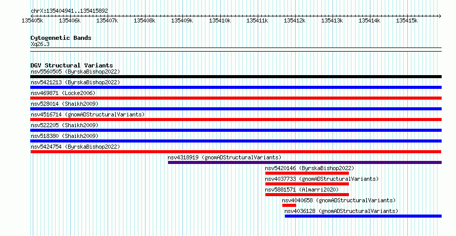Select the red nsv5424754 variant bar
The image size is (456, 236).
[236, 152]
